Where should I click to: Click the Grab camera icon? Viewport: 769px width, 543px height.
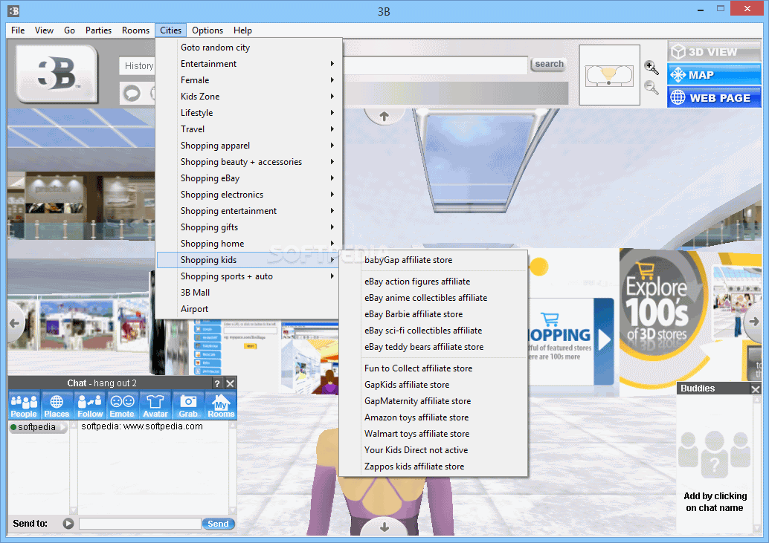tap(188, 406)
